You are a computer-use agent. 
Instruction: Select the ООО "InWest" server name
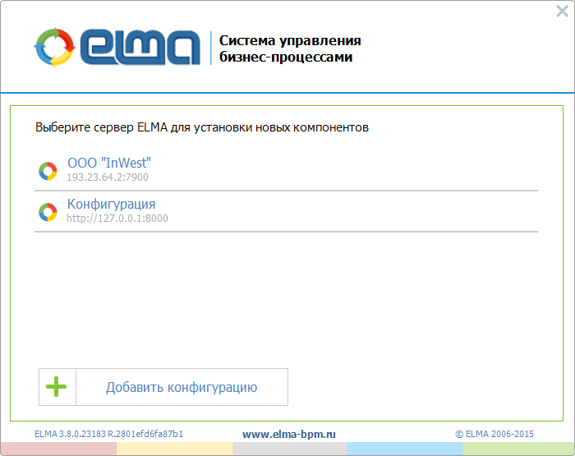(x=109, y=163)
